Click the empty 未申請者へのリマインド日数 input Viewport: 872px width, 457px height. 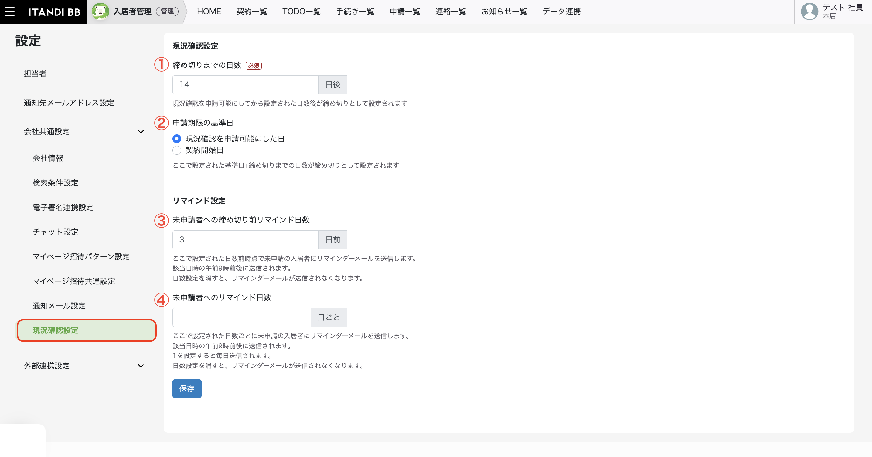coord(242,317)
